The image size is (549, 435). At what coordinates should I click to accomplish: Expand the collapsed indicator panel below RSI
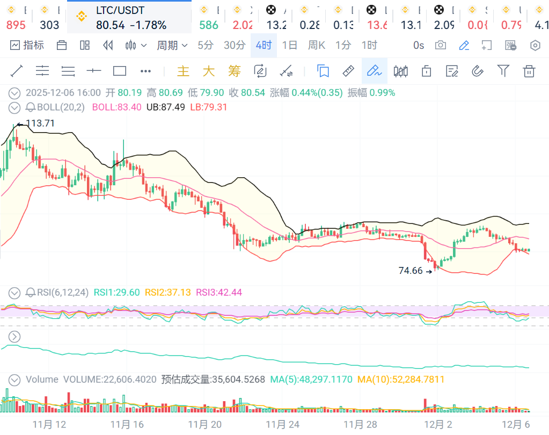point(14,337)
